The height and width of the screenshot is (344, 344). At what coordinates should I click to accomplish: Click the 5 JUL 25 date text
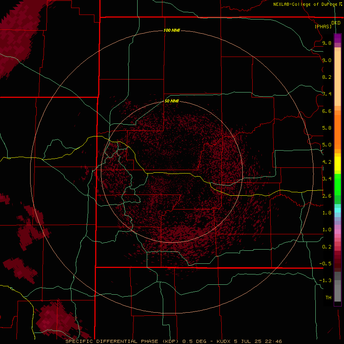(248, 341)
